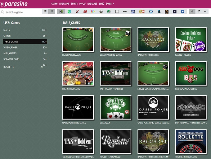Open the Games dropdown menu
Viewport: 211px width, 159px height.
tap(110, 4)
